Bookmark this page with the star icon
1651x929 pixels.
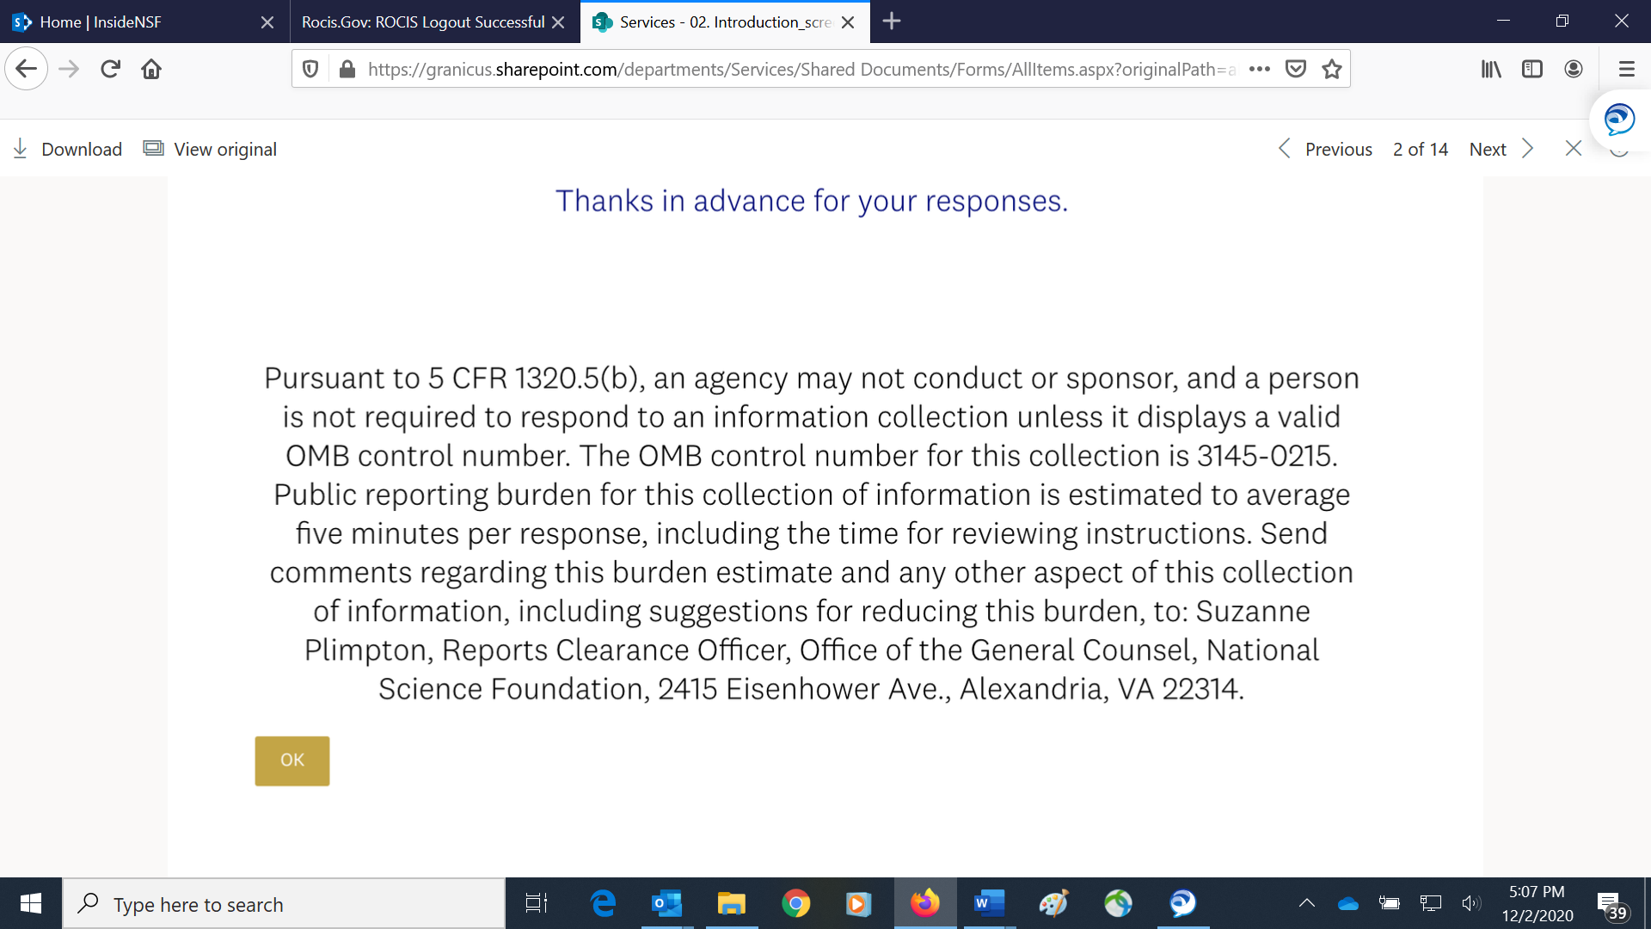click(x=1332, y=69)
